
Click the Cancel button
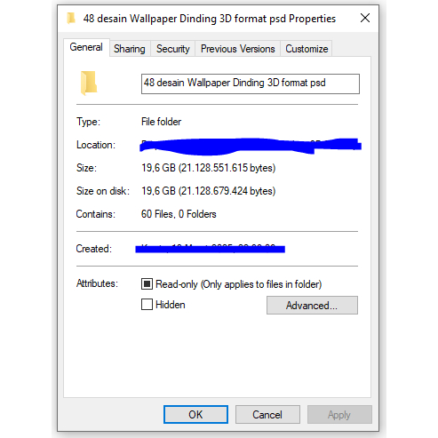pos(267,414)
